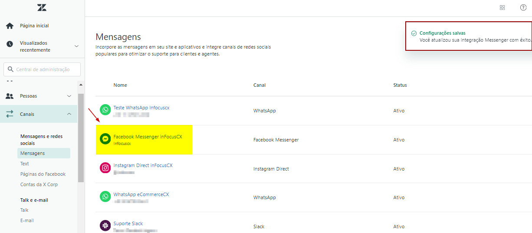Click the Zendesk logo icon
This screenshot has width=532, height=233.
(42, 7)
